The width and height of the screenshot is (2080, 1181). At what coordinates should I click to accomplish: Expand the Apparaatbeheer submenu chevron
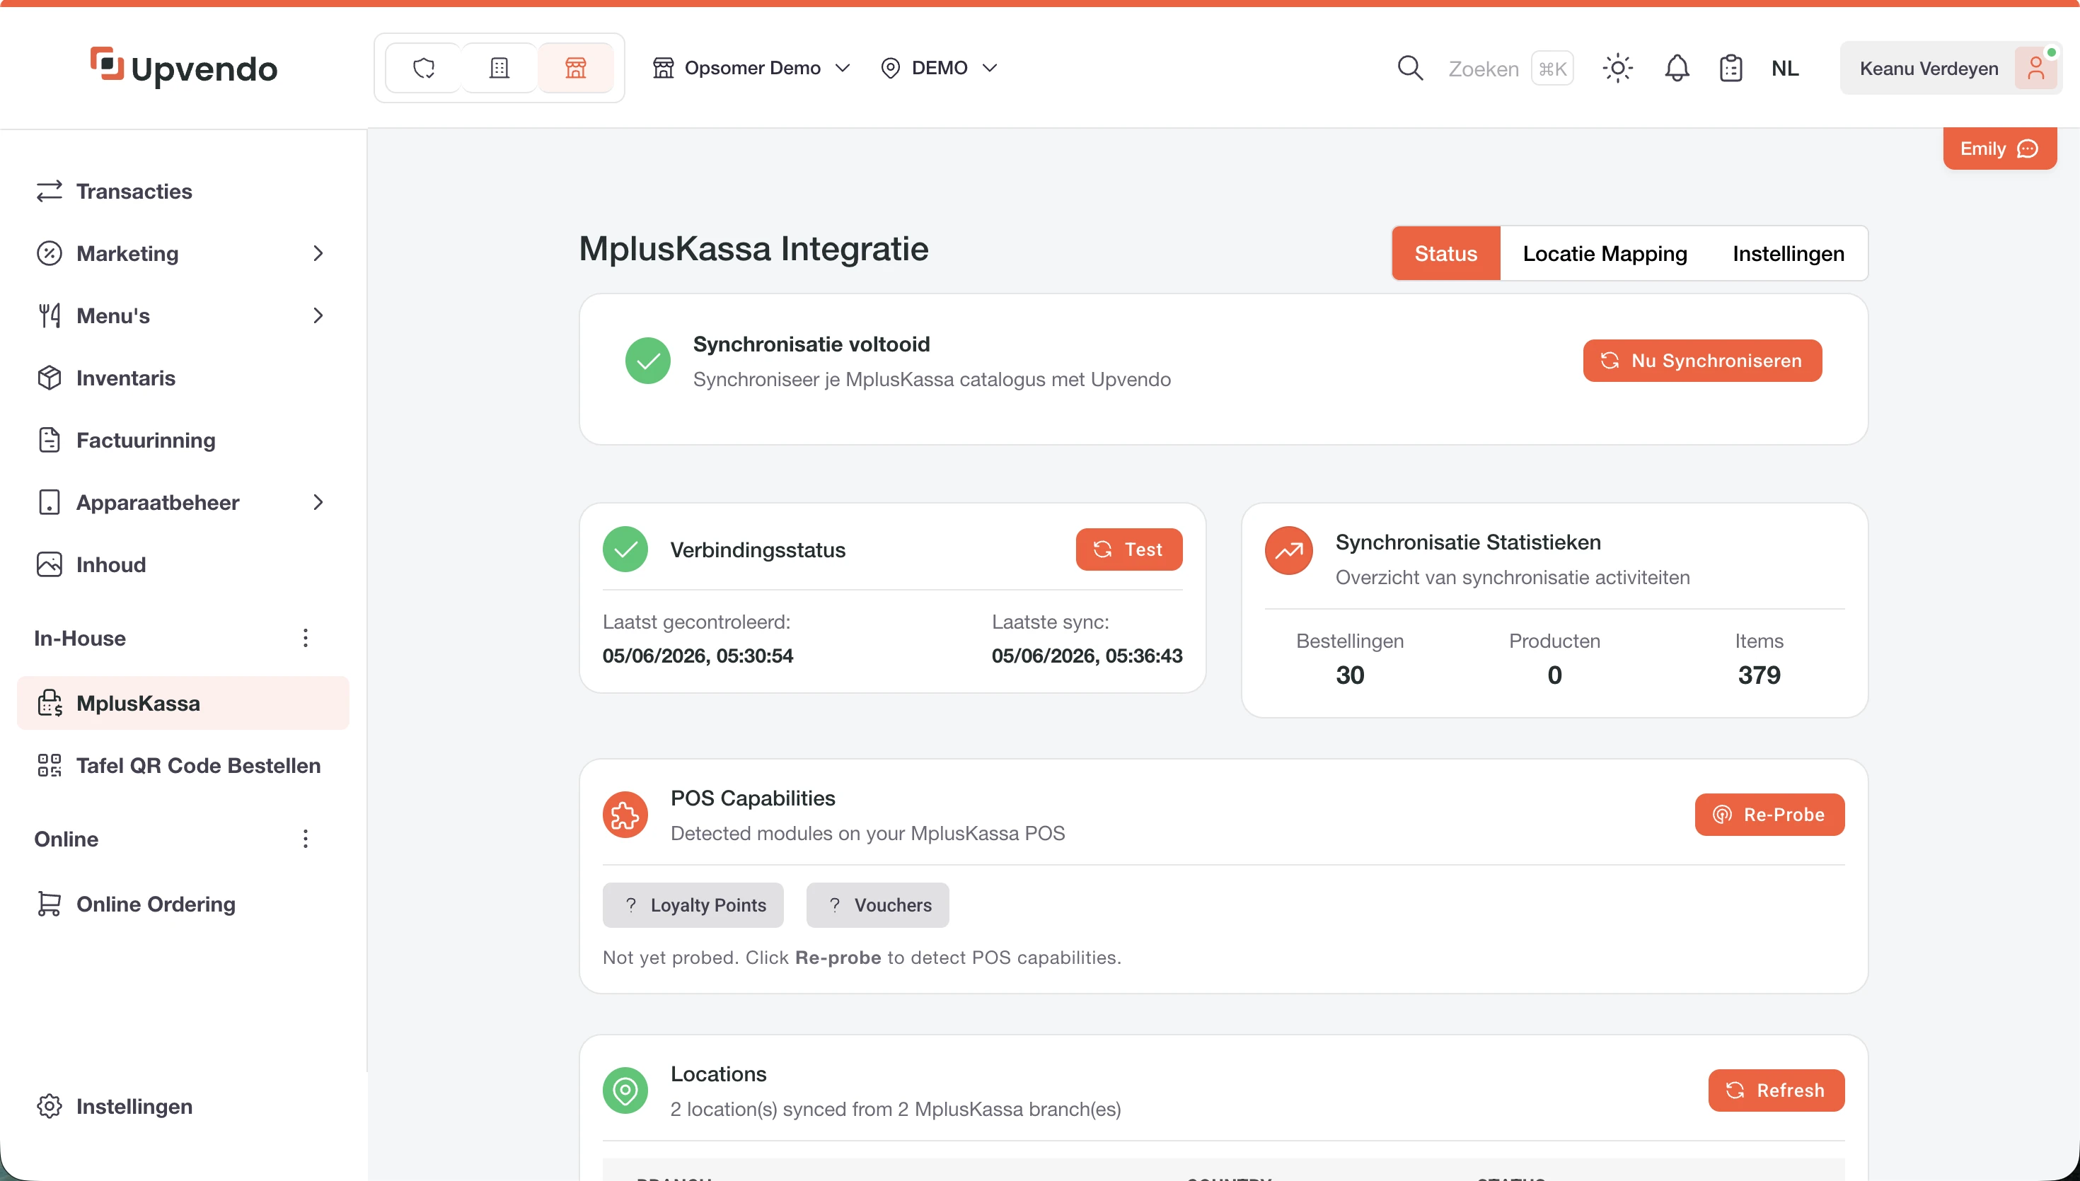click(318, 503)
